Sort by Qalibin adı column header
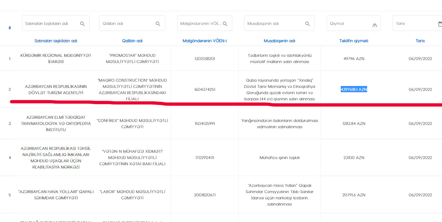 click(x=132, y=41)
